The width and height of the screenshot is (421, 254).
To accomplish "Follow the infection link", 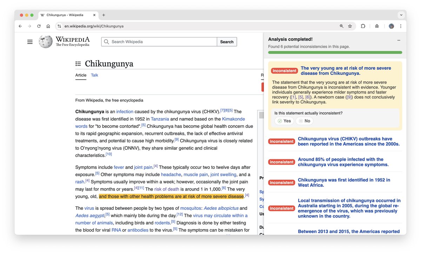I will point(125,112).
